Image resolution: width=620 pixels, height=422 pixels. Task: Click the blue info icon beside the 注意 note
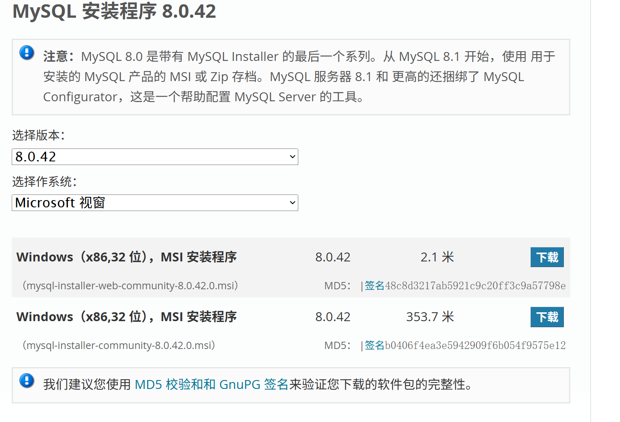27,52
